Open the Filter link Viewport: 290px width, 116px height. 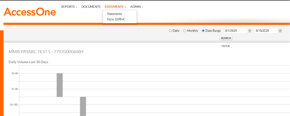226,46
